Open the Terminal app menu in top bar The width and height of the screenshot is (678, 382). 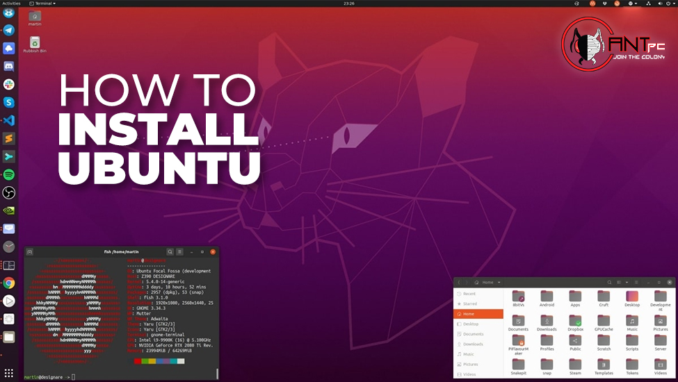click(42, 3)
